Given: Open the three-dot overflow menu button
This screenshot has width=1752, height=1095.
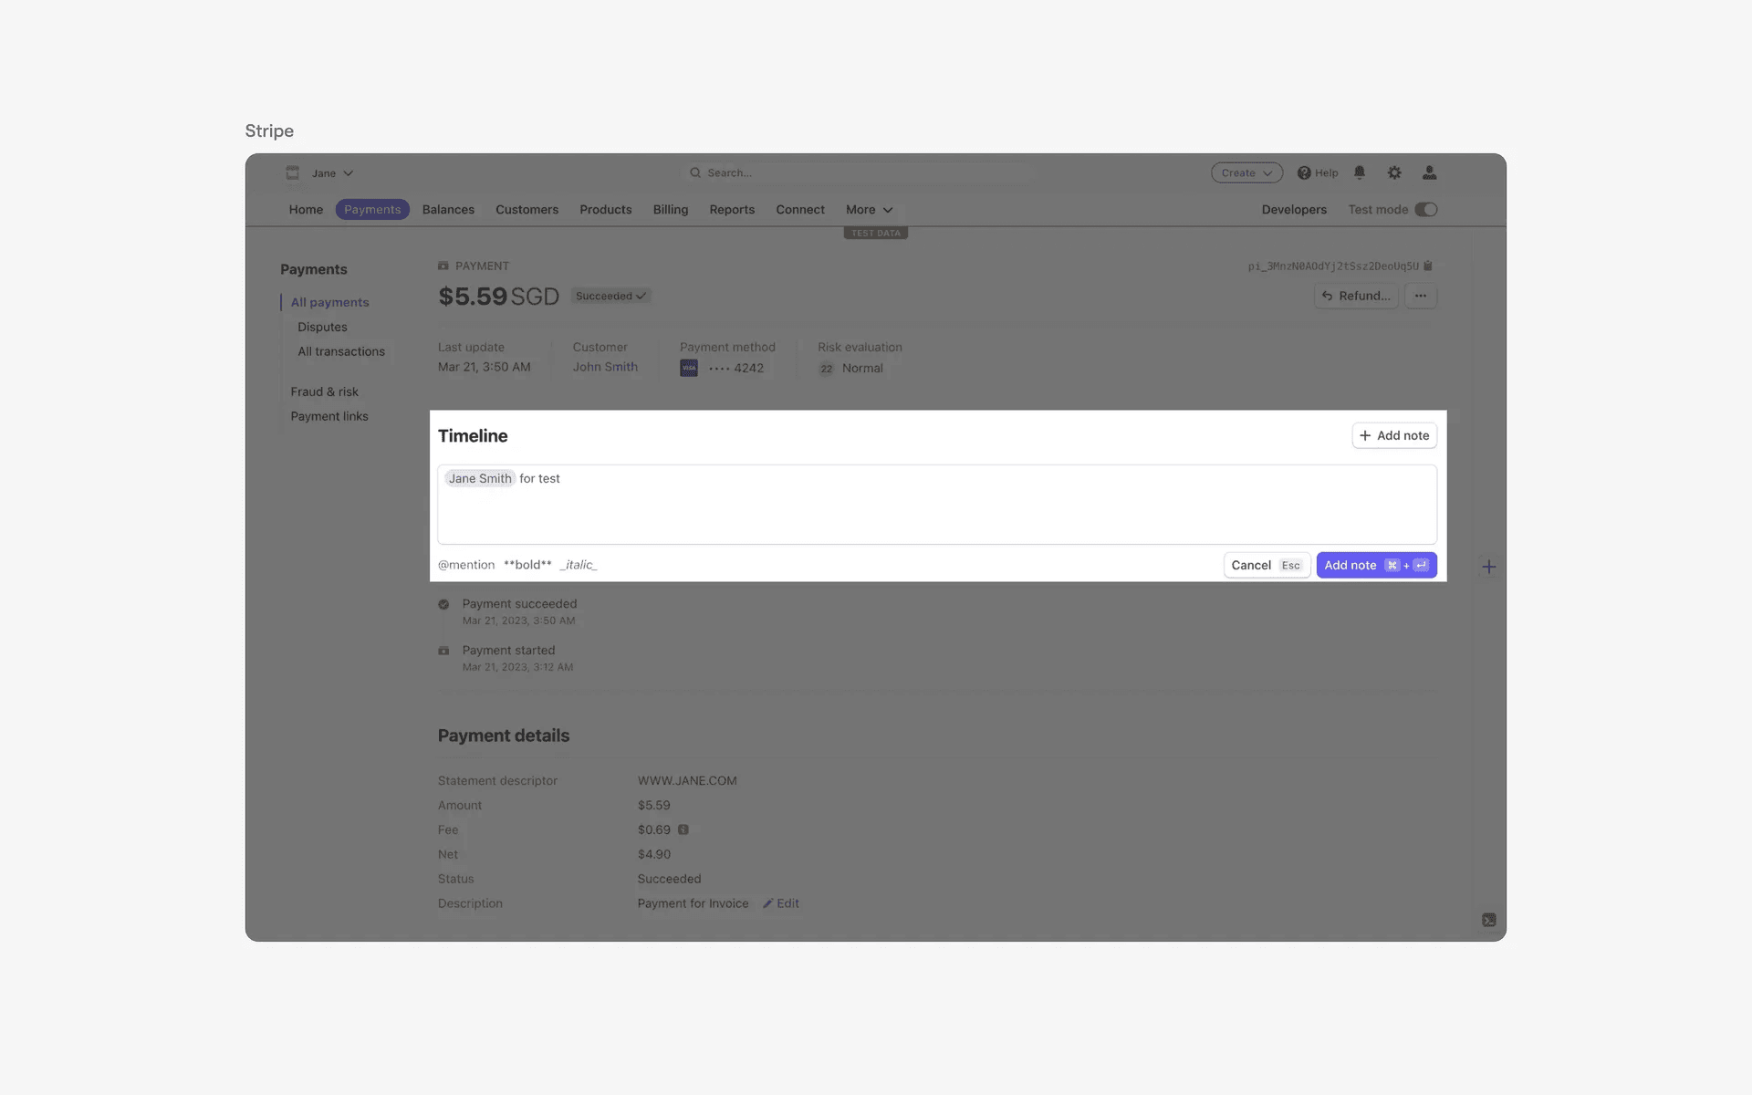Looking at the screenshot, I should tap(1420, 296).
